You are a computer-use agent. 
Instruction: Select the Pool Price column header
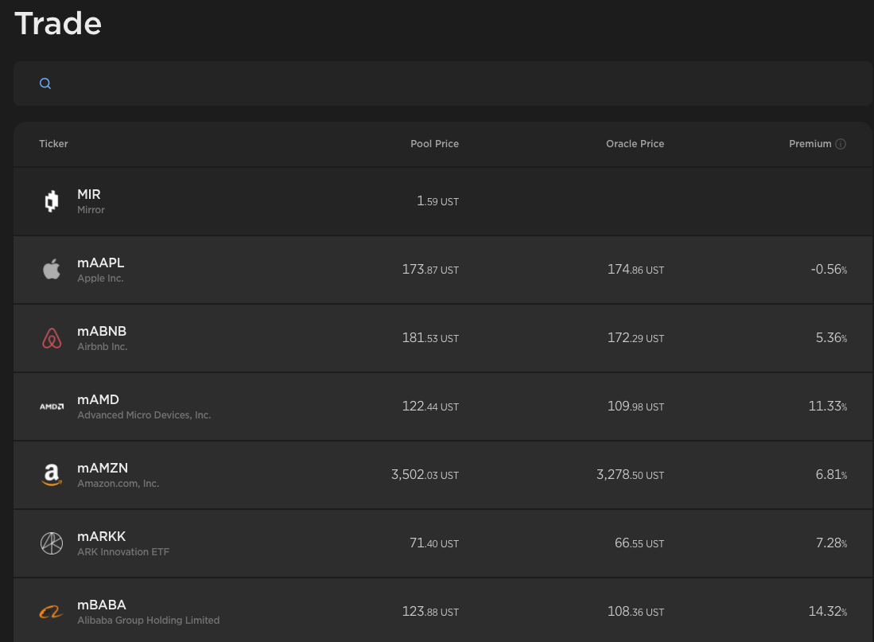click(x=435, y=144)
